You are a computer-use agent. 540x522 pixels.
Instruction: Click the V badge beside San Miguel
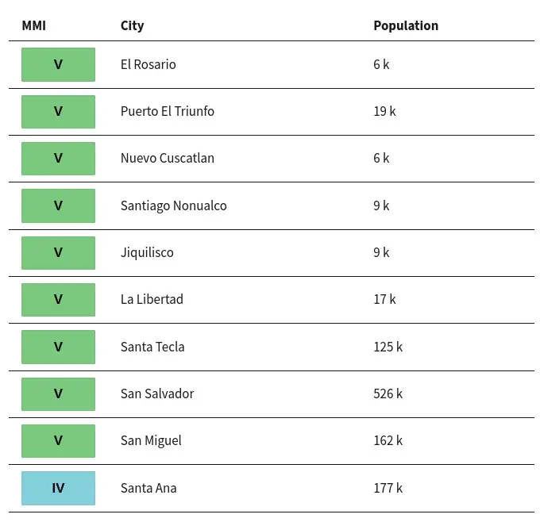[x=58, y=441]
